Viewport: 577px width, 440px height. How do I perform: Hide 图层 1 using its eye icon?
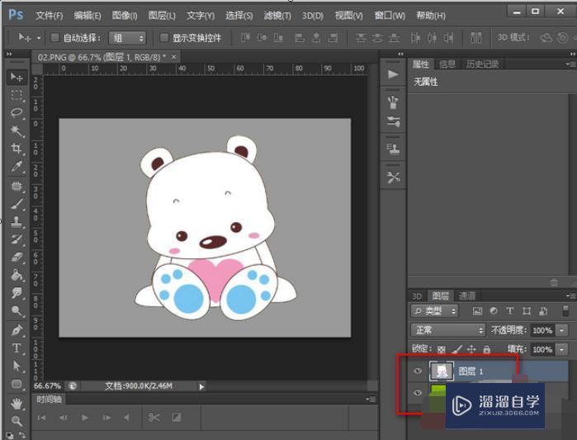pyautogui.click(x=417, y=371)
